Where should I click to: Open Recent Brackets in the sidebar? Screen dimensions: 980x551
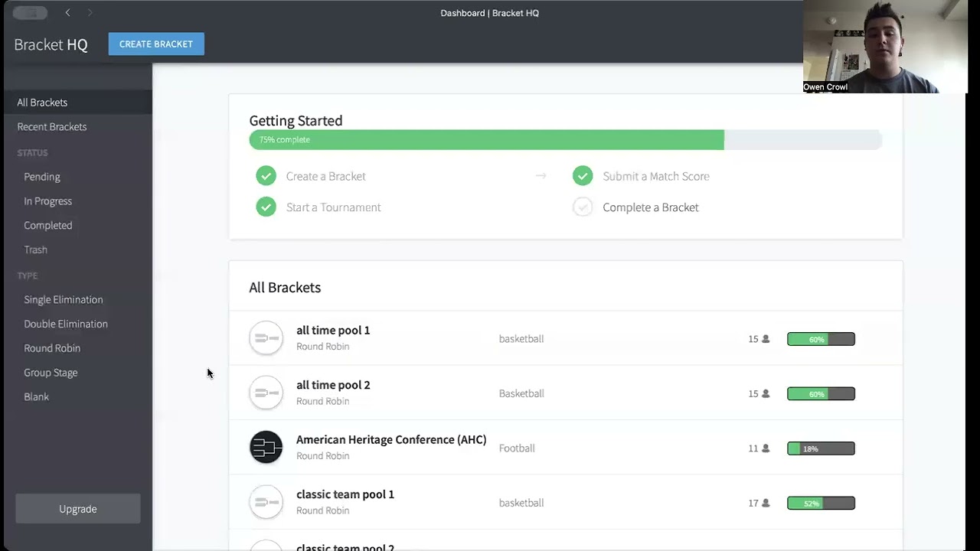52,127
